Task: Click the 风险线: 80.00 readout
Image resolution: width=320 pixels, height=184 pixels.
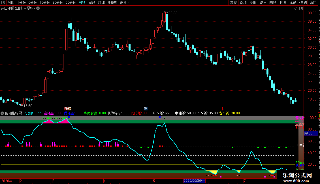Action: pyautogui.click(x=141, y=113)
